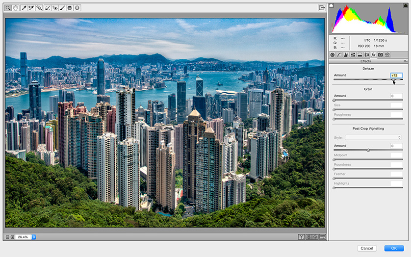Choose the Targeted Adjustment tool

[x=39, y=8]
